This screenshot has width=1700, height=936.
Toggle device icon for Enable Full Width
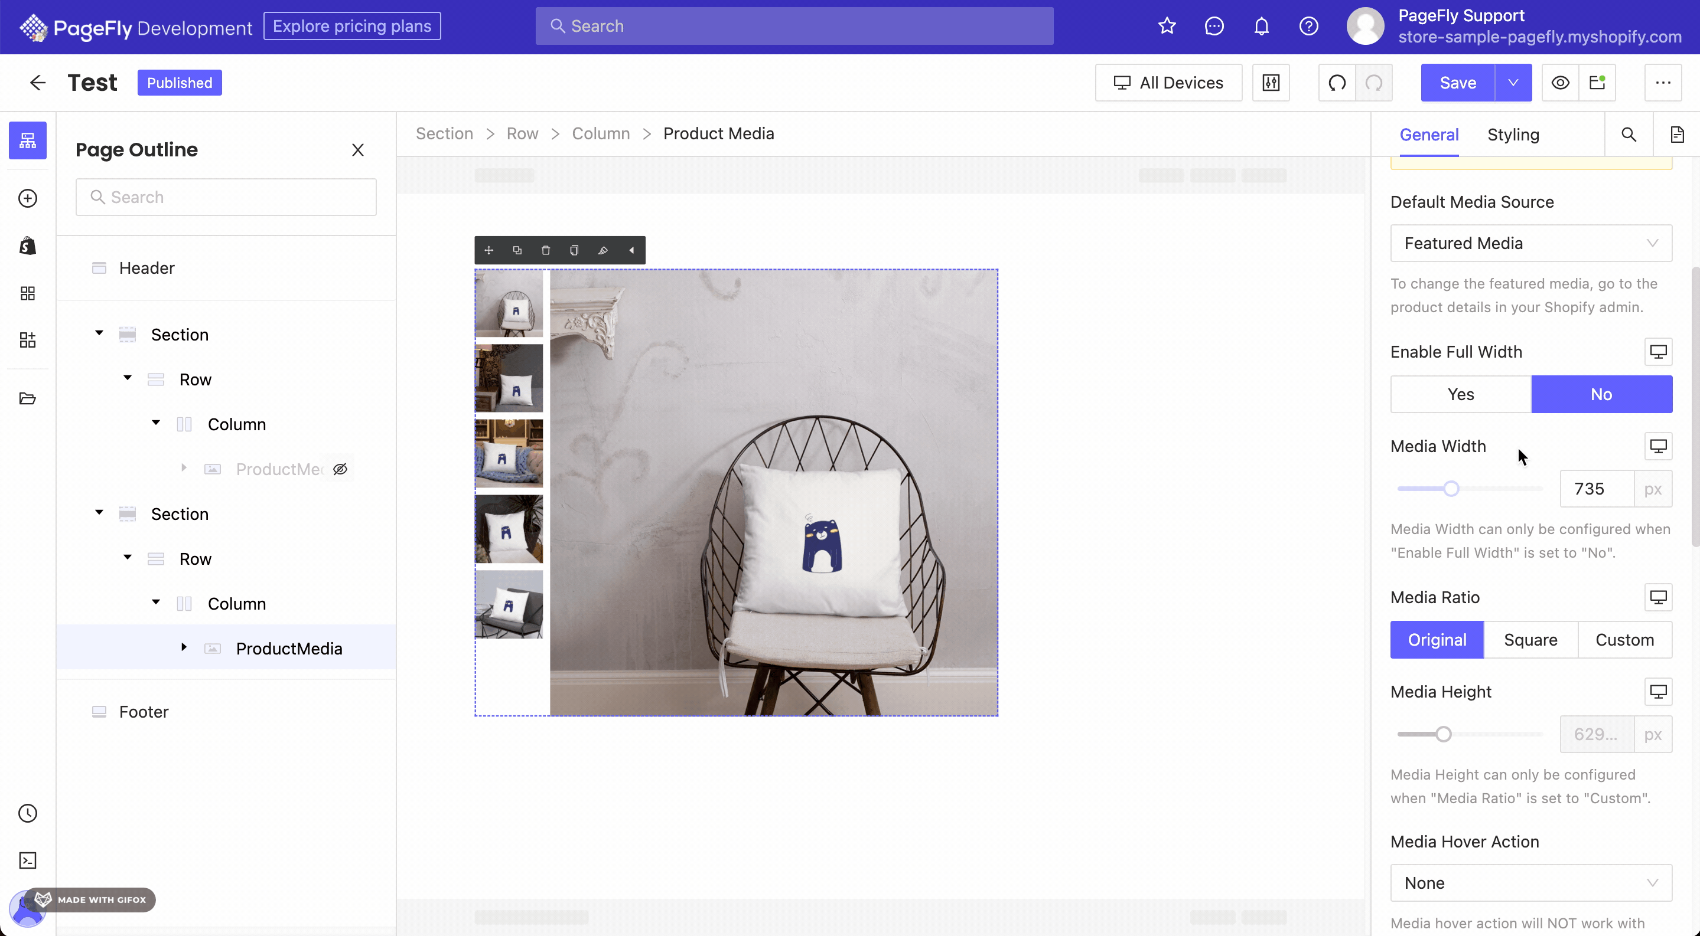click(x=1659, y=351)
